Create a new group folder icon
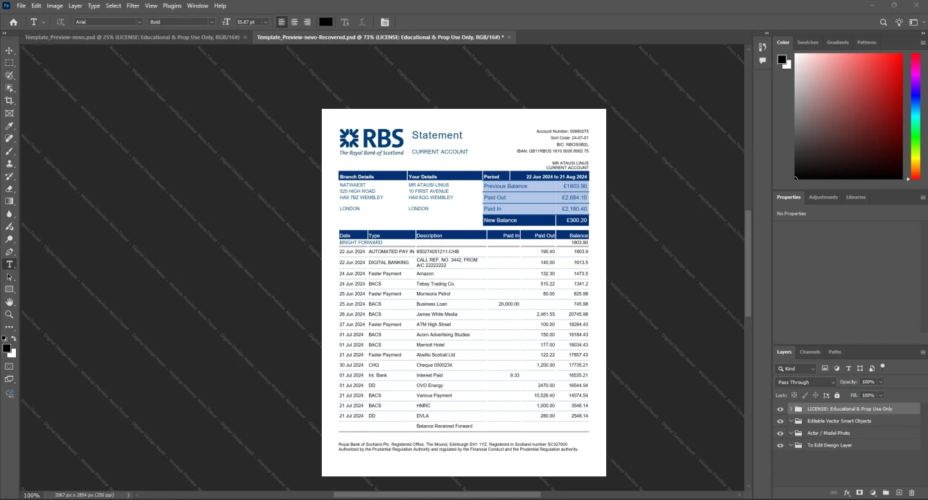This screenshot has width=928, height=500. coord(886,493)
